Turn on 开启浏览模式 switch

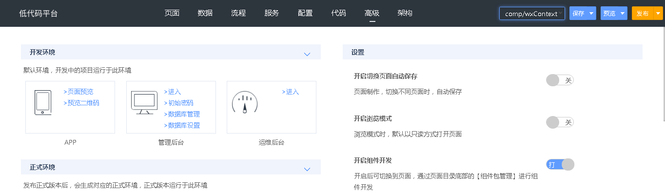(560, 122)
